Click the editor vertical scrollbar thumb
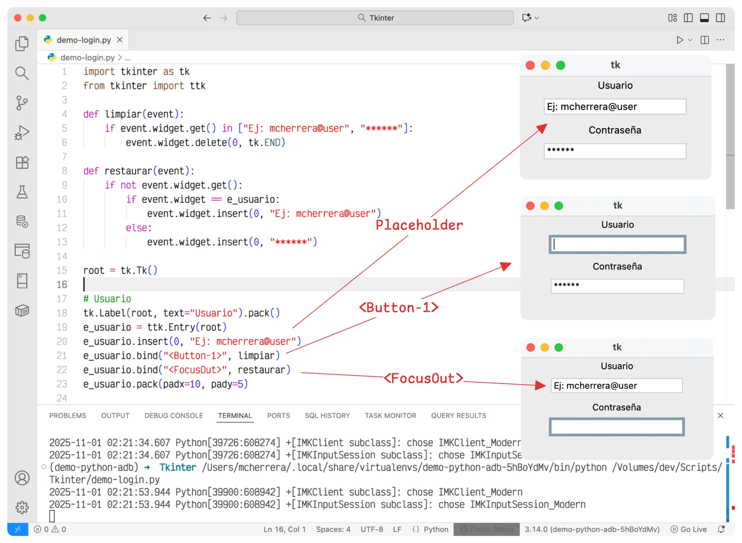 (x=730, y=136)
